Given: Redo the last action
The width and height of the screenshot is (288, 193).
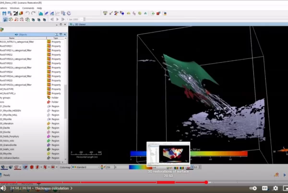Looking at the screenshot, I should coord(33,13).
